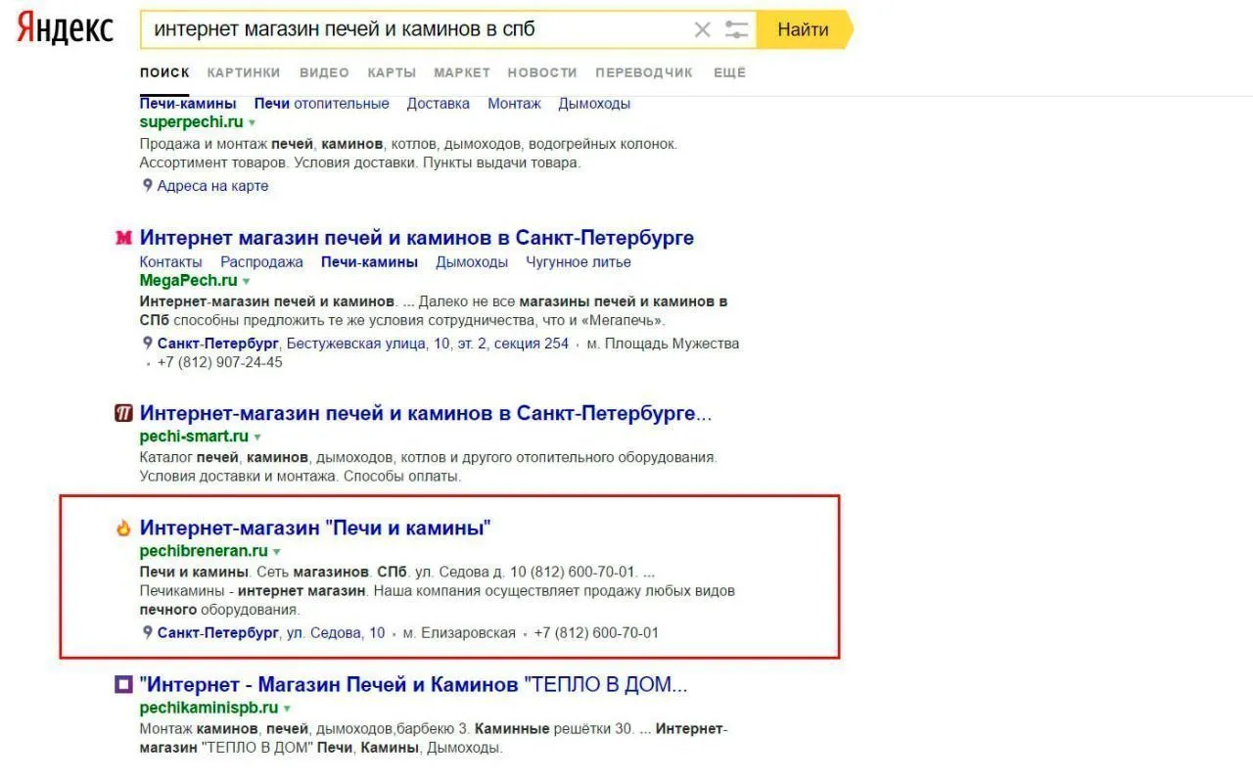Screen dimensions: 1253x782
Task: Open Интернет-магазин "Печи и камины" result title
Action: coord(315,529)
